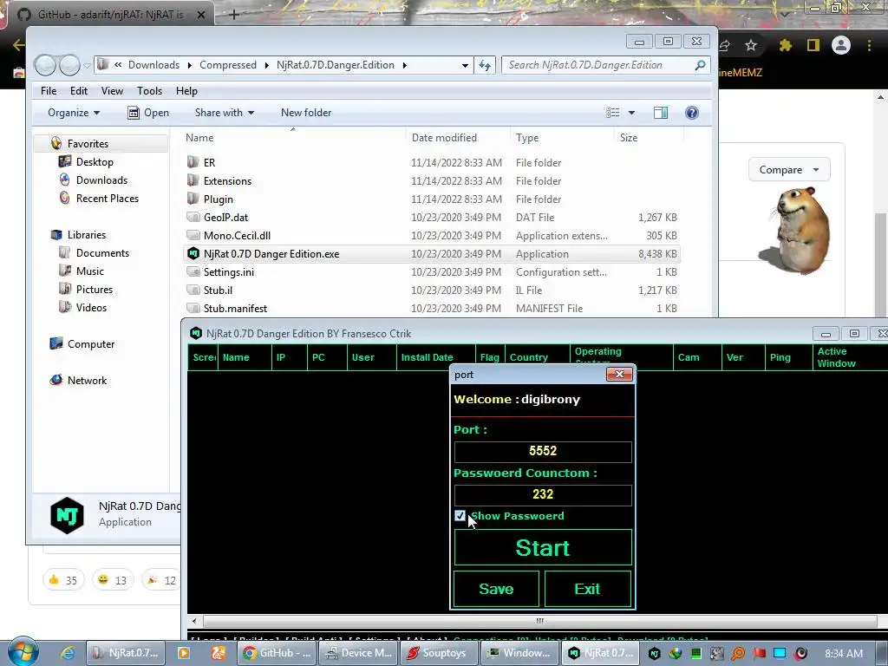Open the Share with dropdown
888x666 pixels.
point(225,113)
